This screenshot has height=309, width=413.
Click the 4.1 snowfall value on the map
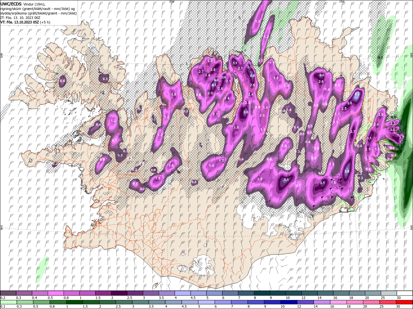point(214,85)
